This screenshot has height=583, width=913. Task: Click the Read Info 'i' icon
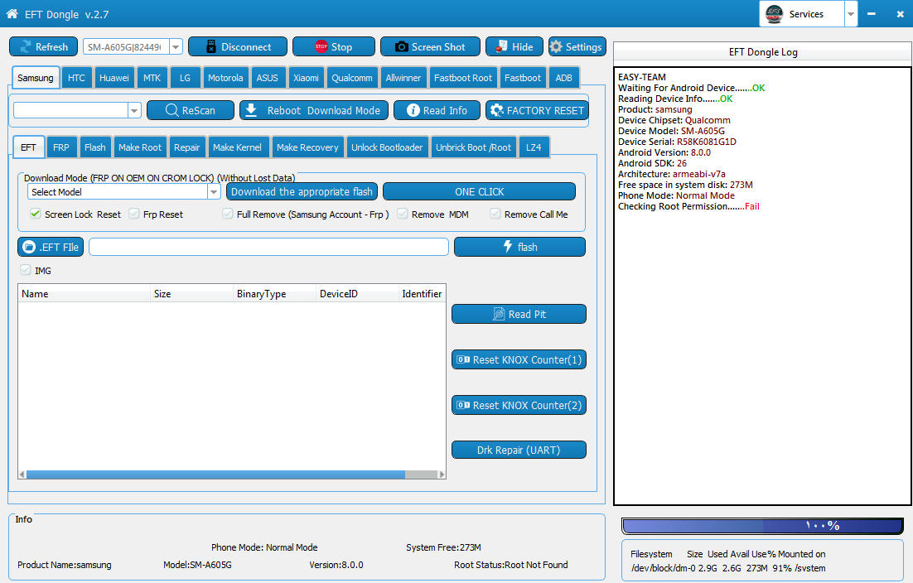pos(413,110)
